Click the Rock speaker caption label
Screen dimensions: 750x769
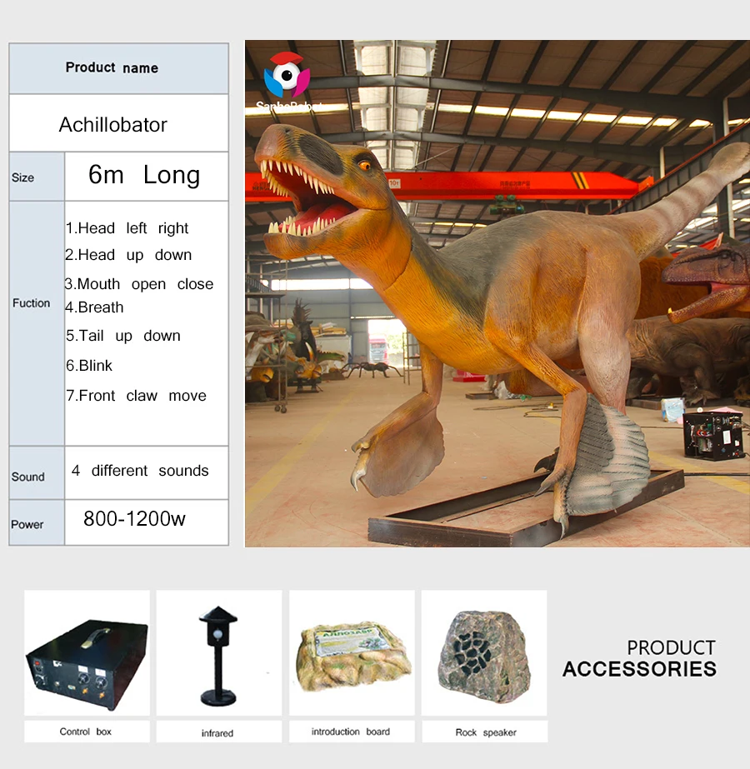pyautogui.click(x=486, y=732)
